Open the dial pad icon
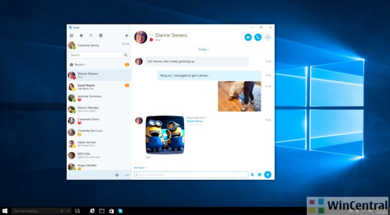390x215 pixels. click(91, 36)
